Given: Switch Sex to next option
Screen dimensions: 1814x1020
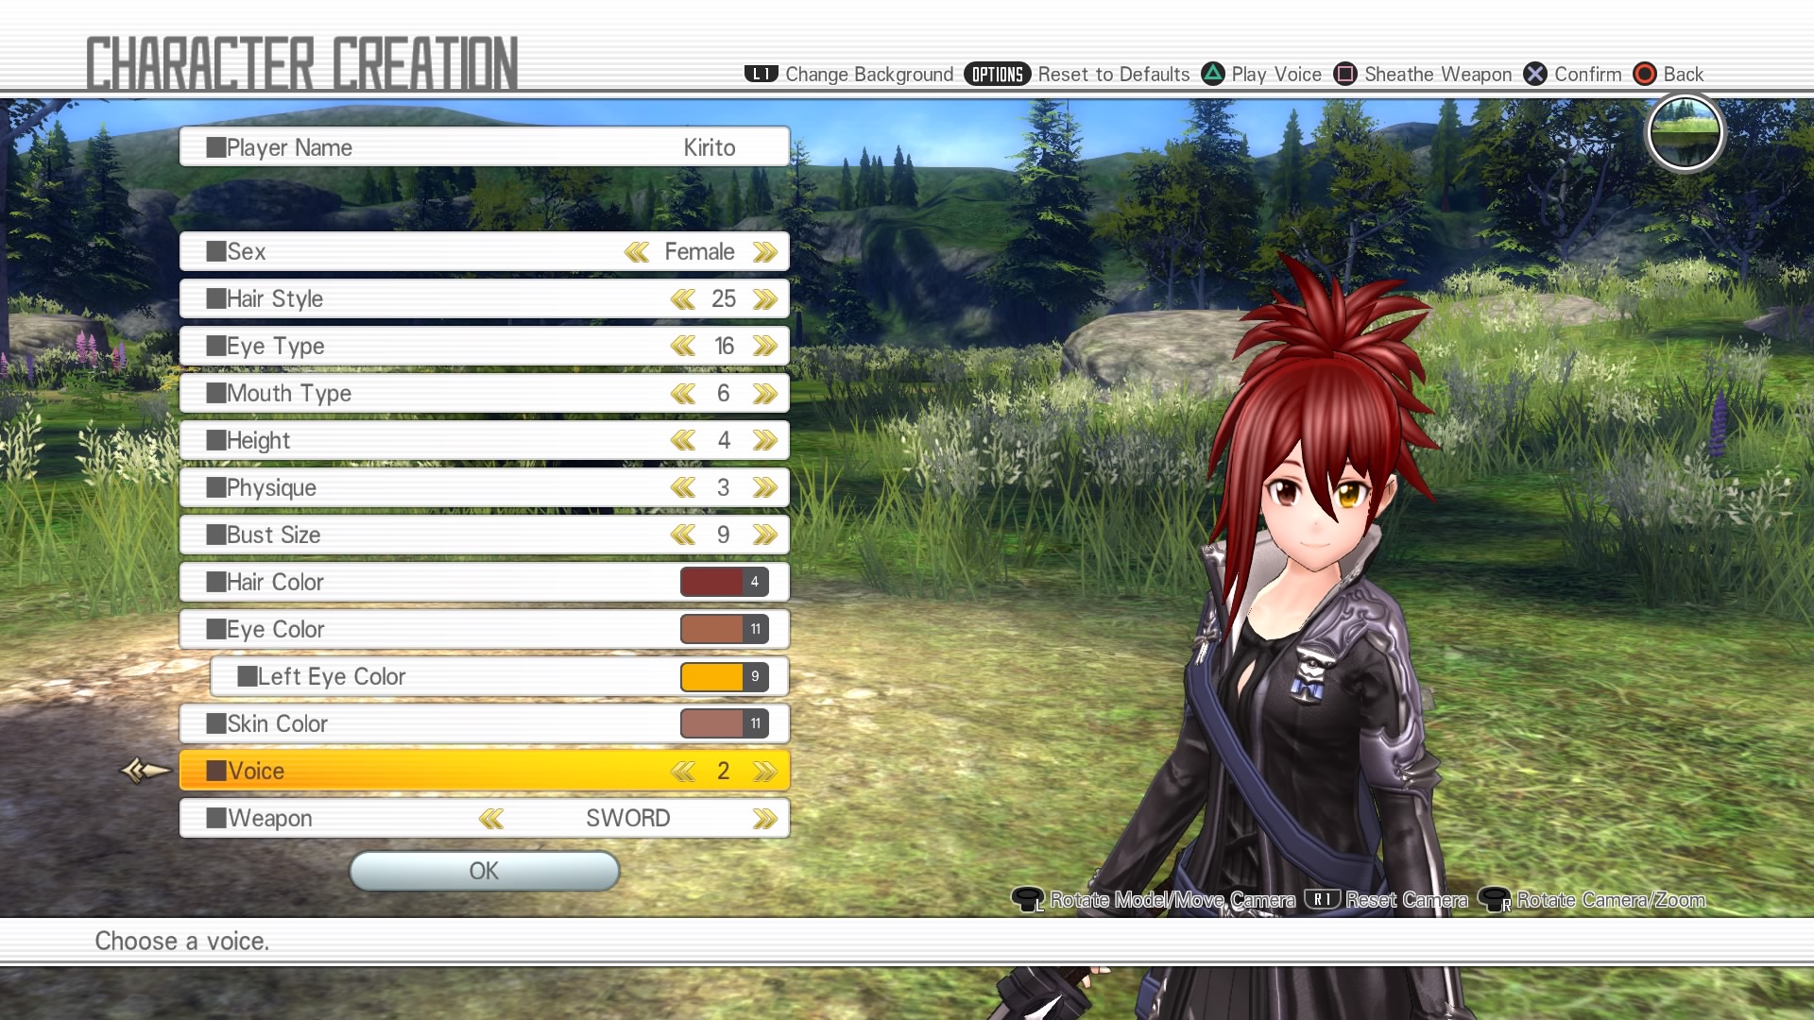Looking at the screenshot, I should pyautogui.click(x=765, y=252).
